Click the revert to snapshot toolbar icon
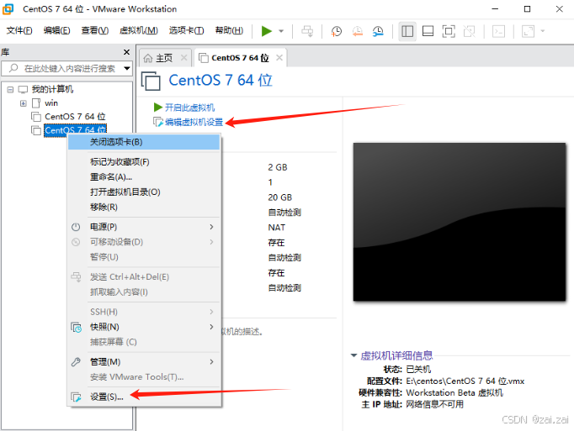The height and width of the screenshot is (431, 574). point(357,31)
